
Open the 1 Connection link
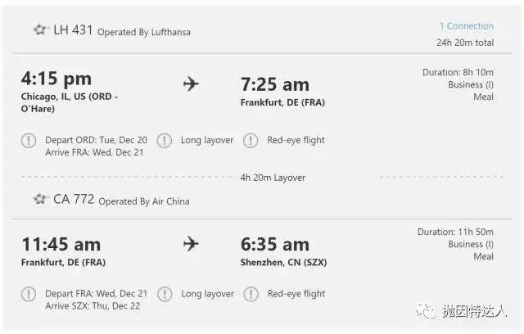pos(466,26)
